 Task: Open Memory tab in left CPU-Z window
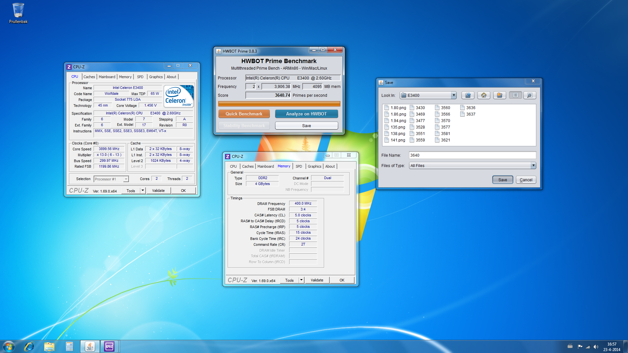(x=125, y=77)
